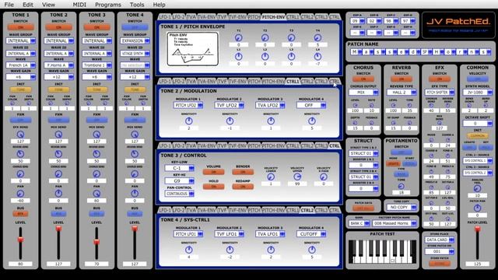Click Tone 3 velocity X-fade knob
The image size is (498, 280).
coord(324,177)
